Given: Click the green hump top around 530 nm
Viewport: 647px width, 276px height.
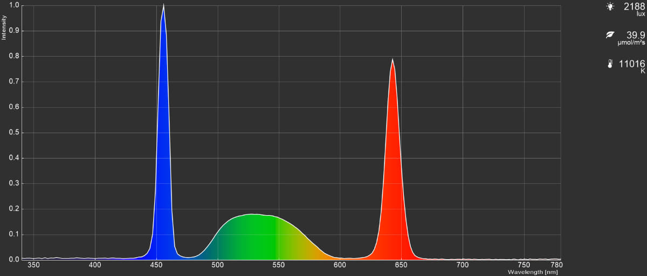Looking at the screenshot, I should click(252, 215).
